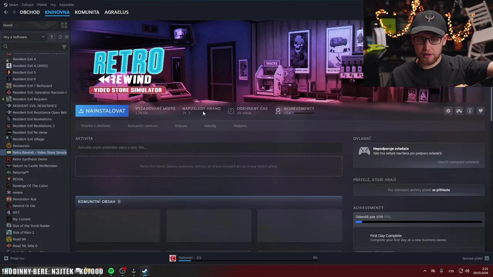Open Návody link
The height and width of the screenshot is (277, 493).
coord(210,126)
